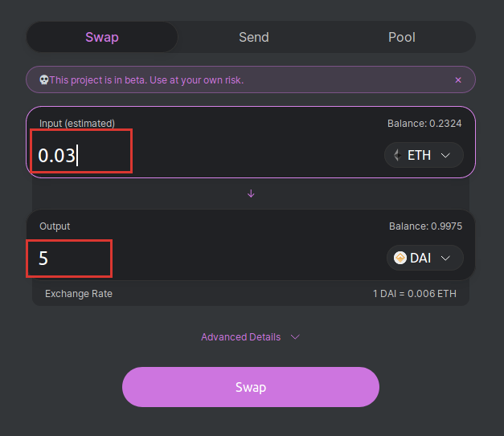Go to the Pool tab
504x436 pixels.
pos(402,37)
